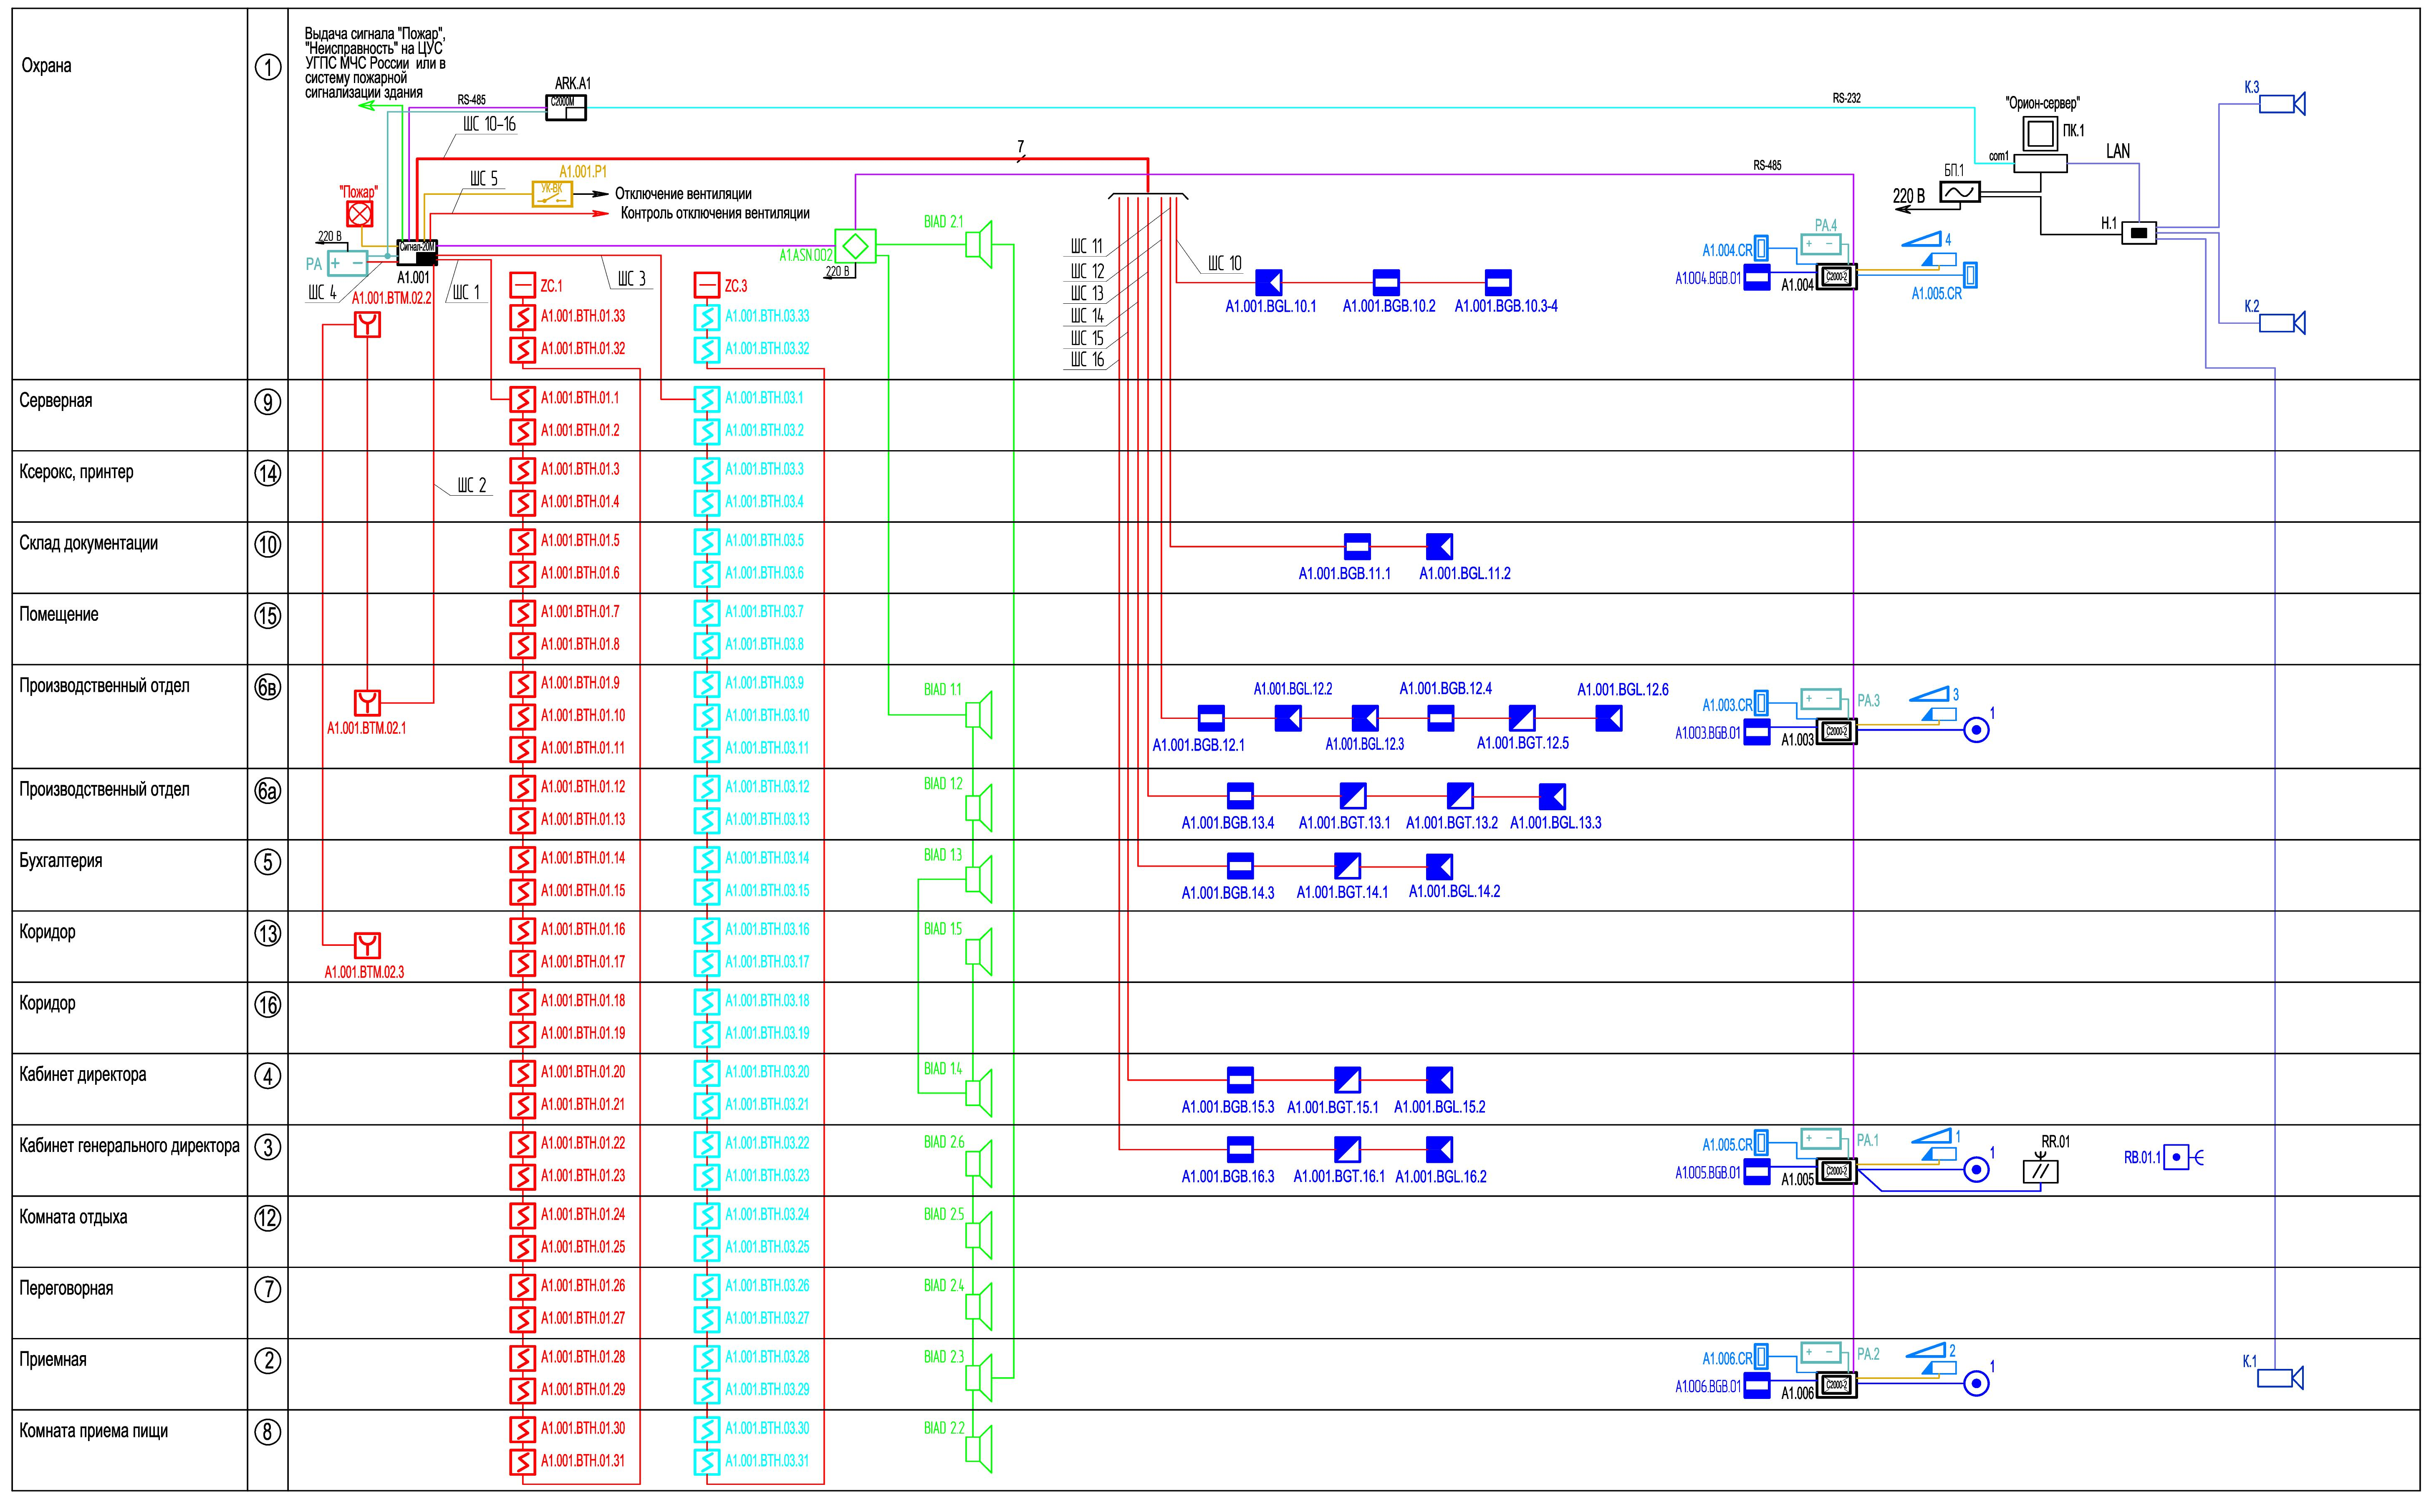Screen dimensions: 2434x1512
Task: Select the detector symbol A1.001.BTH.01.31
Action: click(522, 1461)
